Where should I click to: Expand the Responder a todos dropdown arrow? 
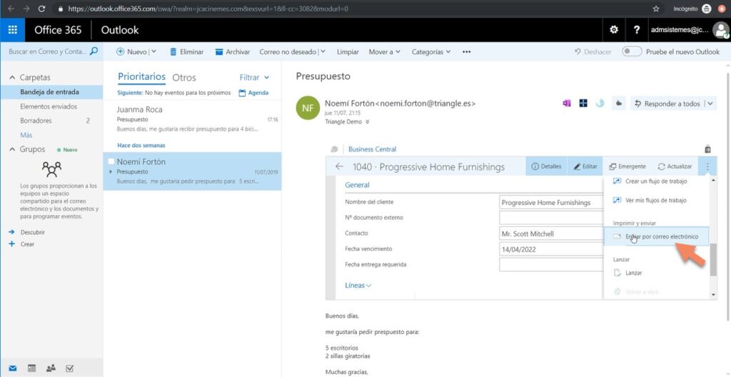point(710,104)
